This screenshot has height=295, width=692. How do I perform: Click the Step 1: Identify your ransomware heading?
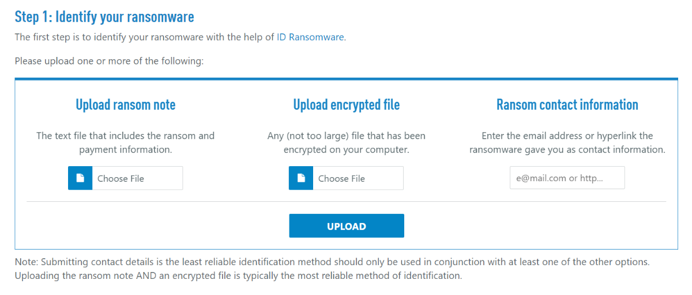pos(104,17)
